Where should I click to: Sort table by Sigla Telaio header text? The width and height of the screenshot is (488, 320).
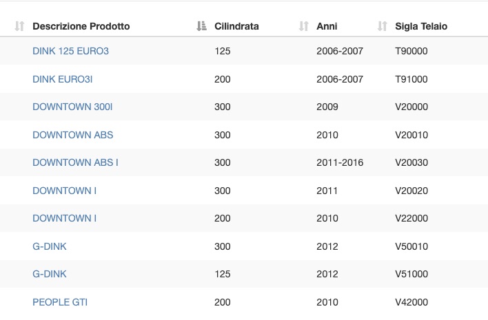[421, 26]
